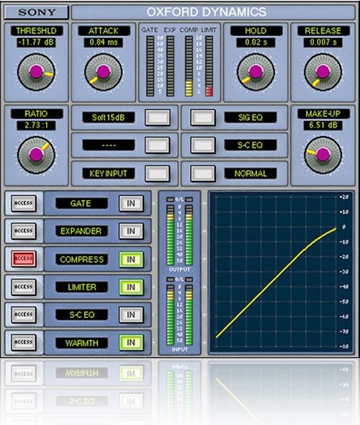The image size is (360, 425).
Task: Click the COMPRESS section label
Action: (81, 259)
